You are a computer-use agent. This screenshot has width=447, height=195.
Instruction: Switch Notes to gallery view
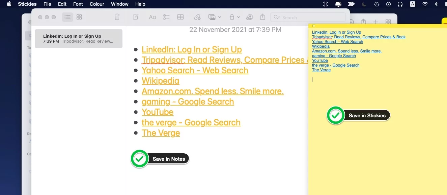point(79,17)
